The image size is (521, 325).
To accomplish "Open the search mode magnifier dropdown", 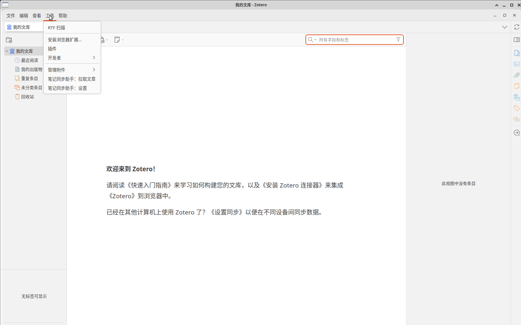I will coord(312,40).
